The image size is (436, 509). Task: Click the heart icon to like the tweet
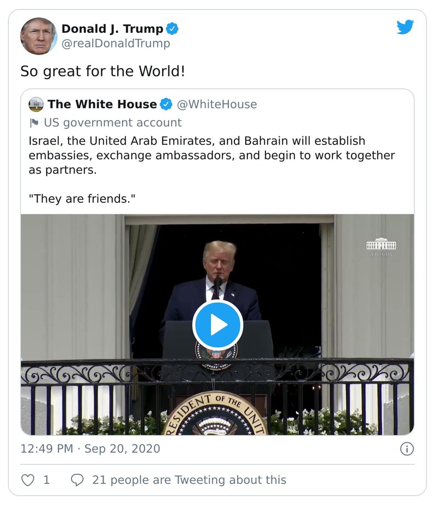(x=27, y=480)
